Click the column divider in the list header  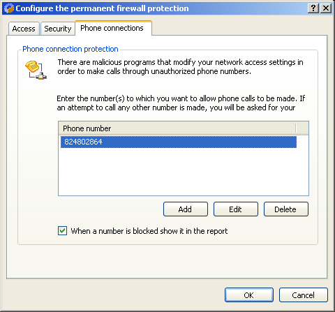(296, 128)
